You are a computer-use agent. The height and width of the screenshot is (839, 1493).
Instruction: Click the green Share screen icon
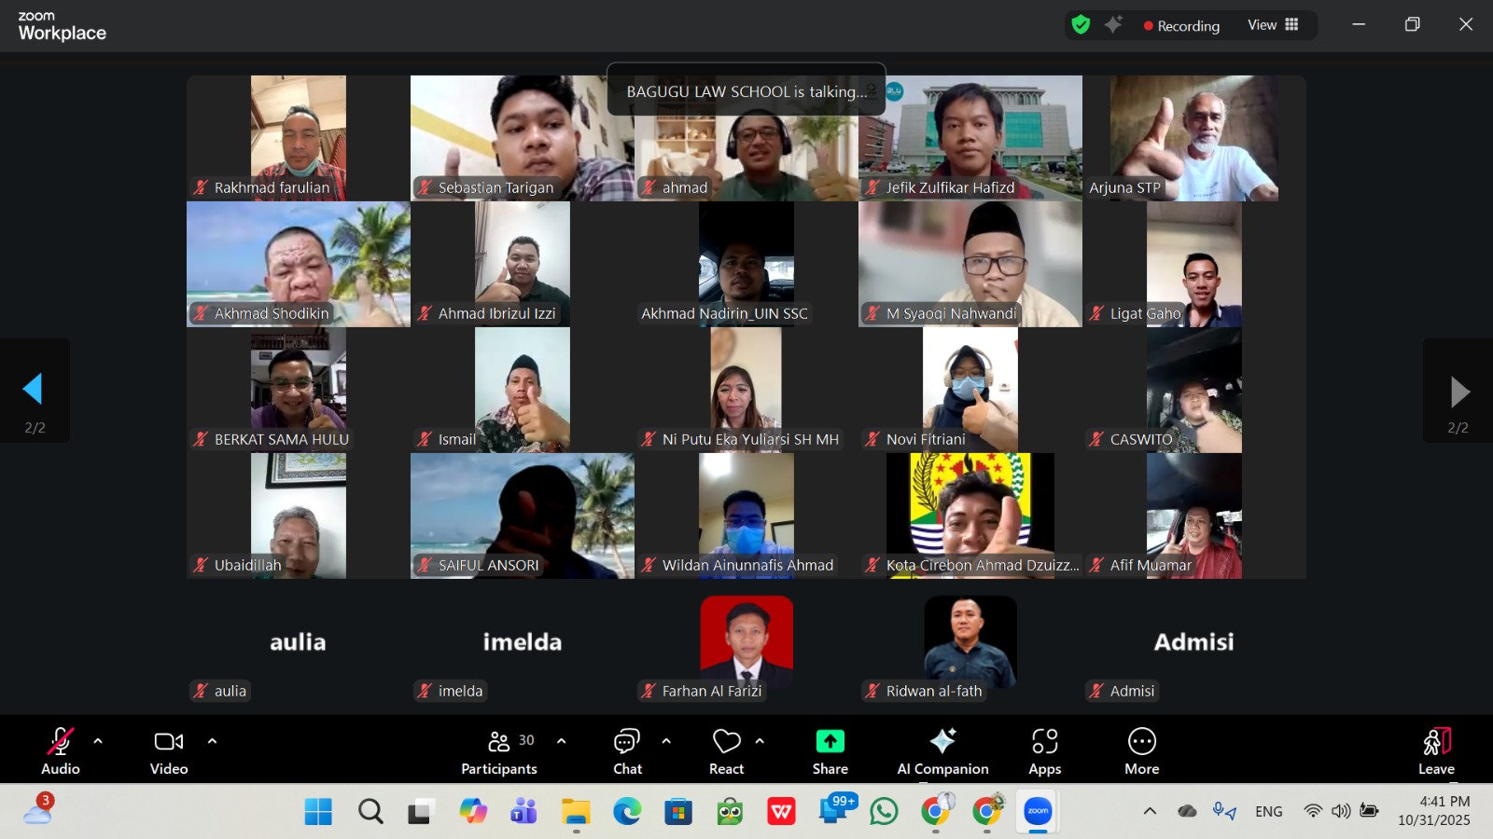tap(830, 742)
